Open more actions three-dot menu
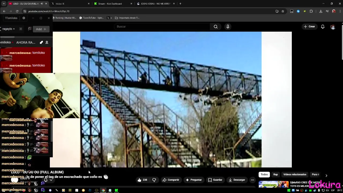 252,180
